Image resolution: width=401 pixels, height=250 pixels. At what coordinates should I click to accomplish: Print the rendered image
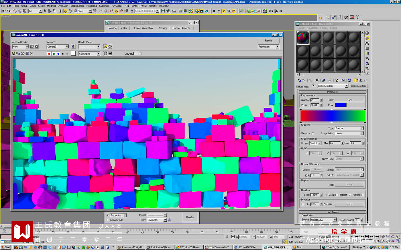click(x=27, y=53)
